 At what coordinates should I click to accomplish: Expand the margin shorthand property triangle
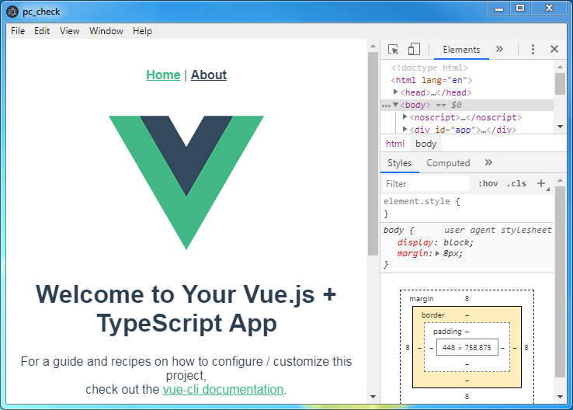pos(437,254)
